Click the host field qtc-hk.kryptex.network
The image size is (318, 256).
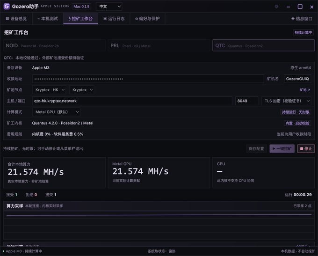pyautogui.click(x=132, y=101)
